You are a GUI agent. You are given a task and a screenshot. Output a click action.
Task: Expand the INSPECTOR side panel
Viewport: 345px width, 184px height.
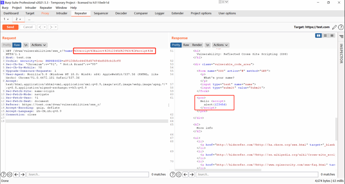[341, 53]
